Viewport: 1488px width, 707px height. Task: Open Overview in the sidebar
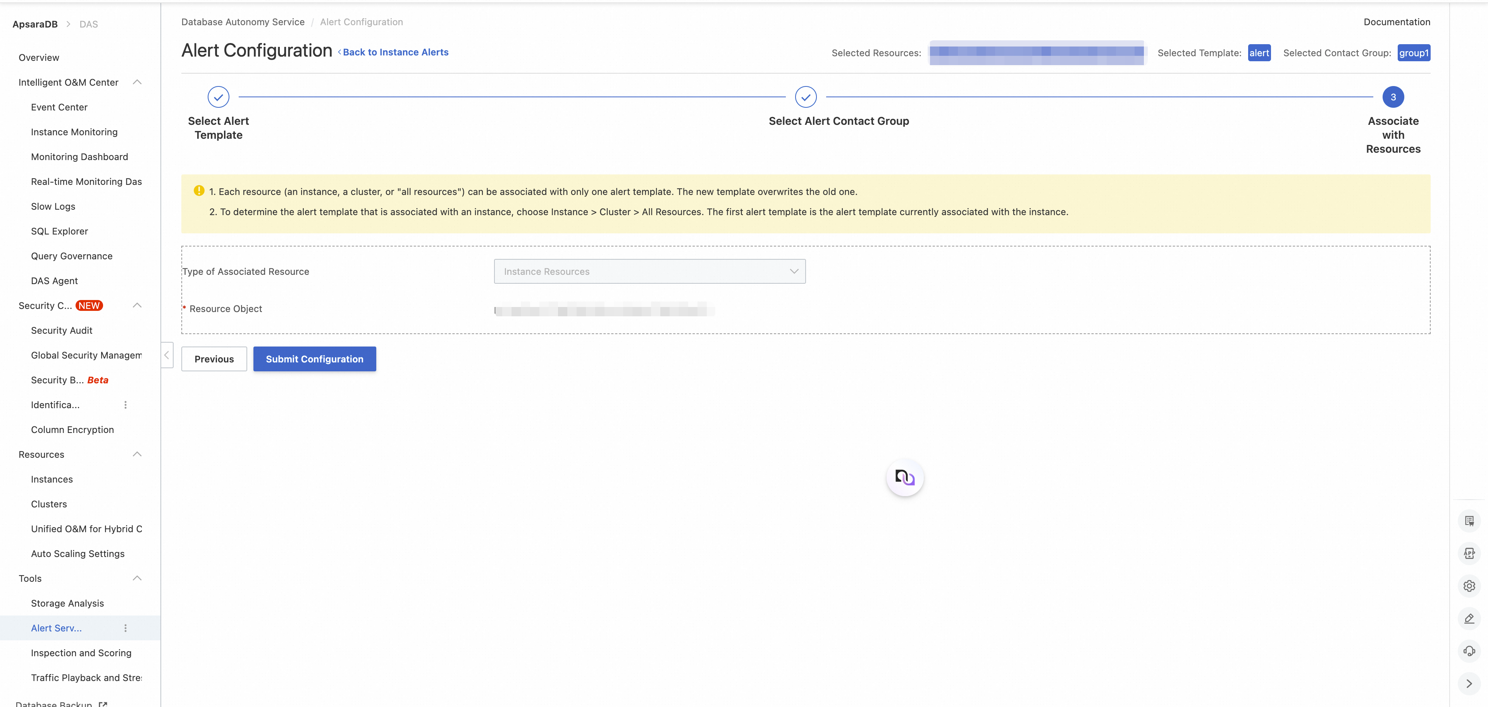[x=39, y=57]
